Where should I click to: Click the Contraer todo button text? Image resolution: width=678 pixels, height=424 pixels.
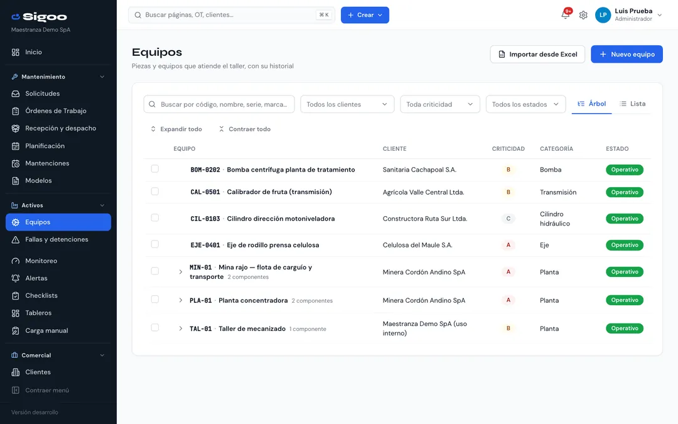(249, 129)
